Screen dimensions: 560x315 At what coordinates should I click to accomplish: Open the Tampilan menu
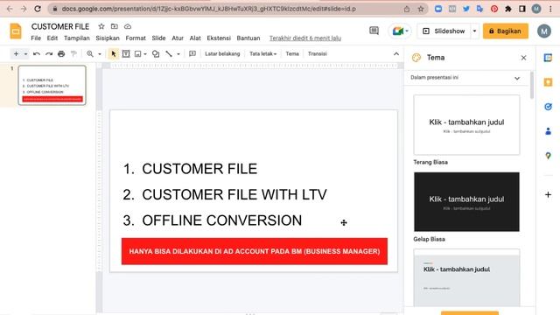pos(77,38)
